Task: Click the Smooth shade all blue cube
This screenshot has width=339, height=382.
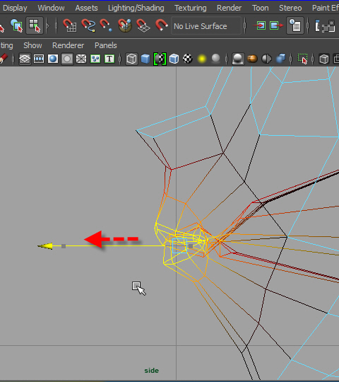Action: [145, 59]
